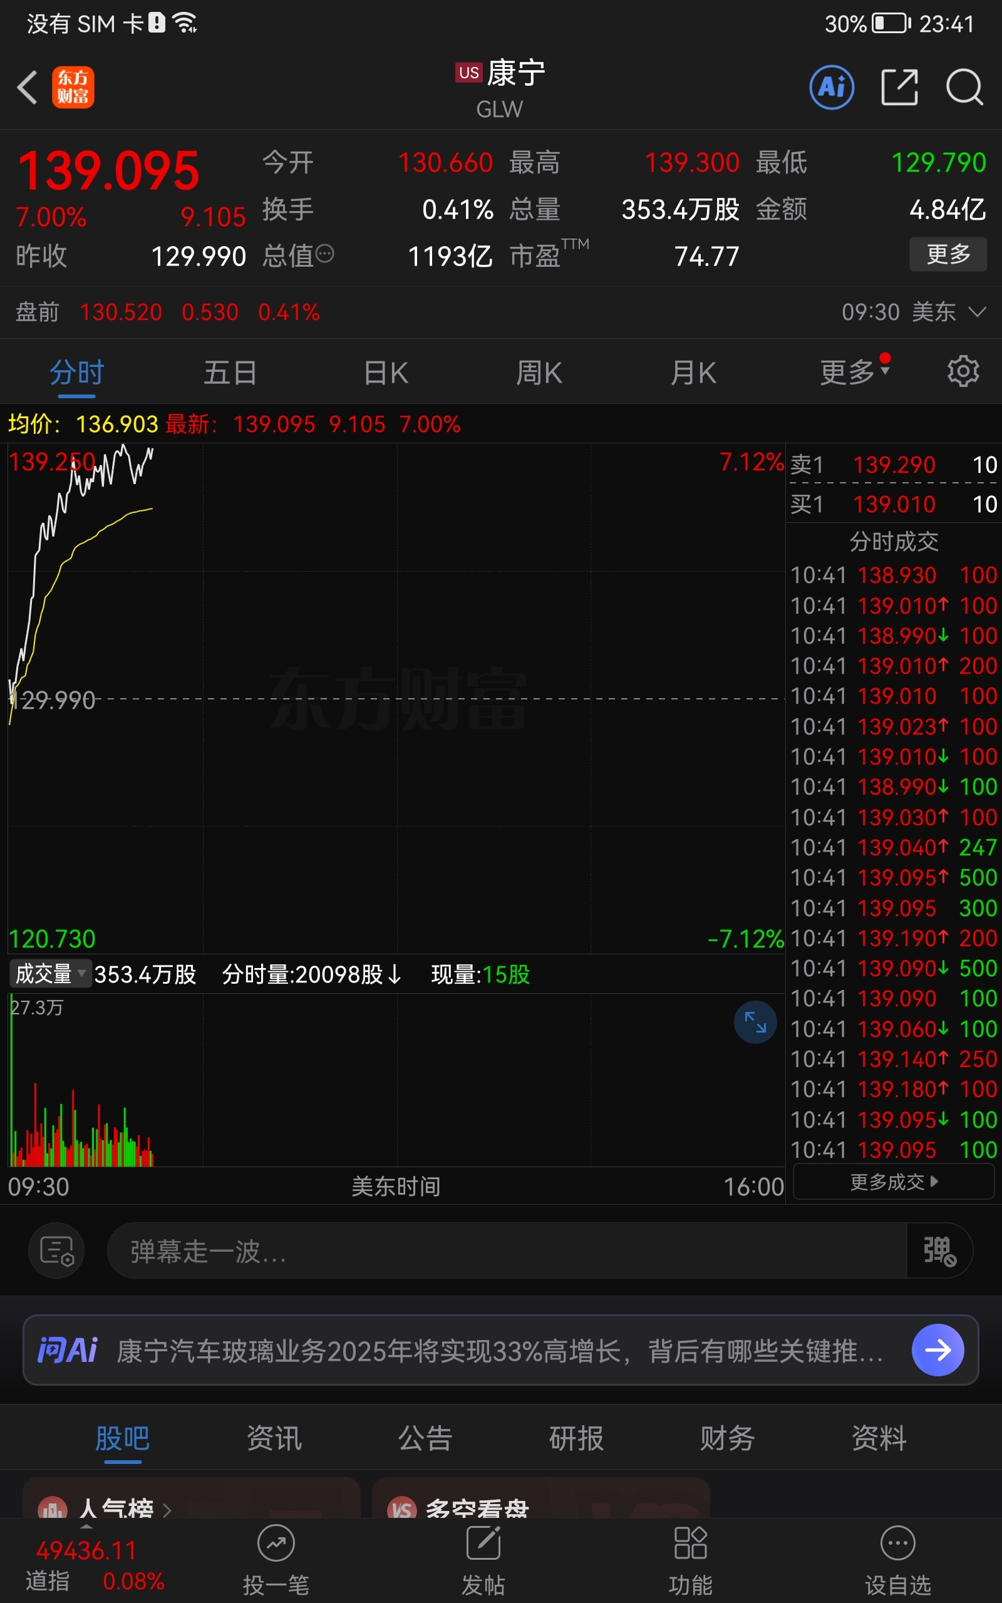1002x1603 pixels.
Task: Expand chart to fullscreen icon
Action: point(755,1022)
